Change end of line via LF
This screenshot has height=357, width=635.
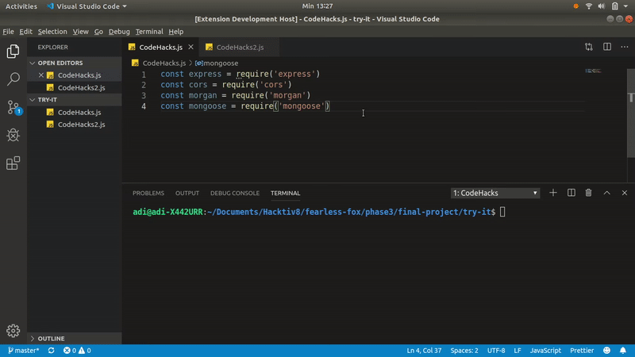point(518,351)
